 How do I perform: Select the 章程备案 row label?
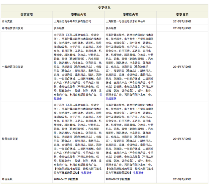(x=7, y=179)
